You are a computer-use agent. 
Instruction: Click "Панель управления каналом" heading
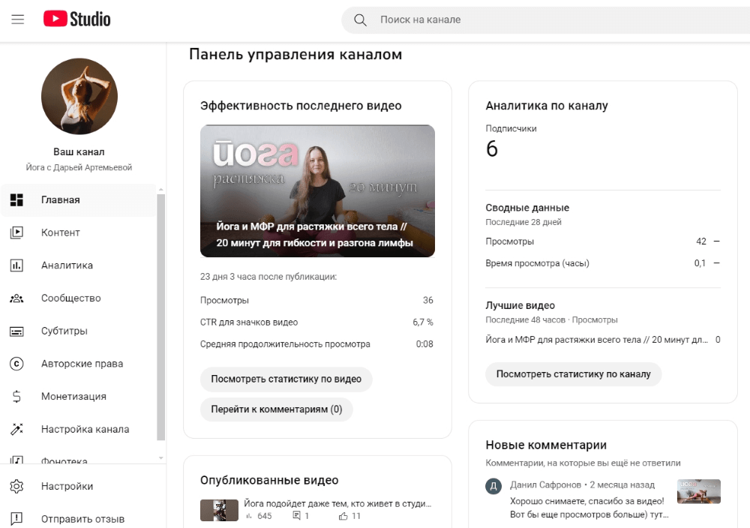(295, 55)
